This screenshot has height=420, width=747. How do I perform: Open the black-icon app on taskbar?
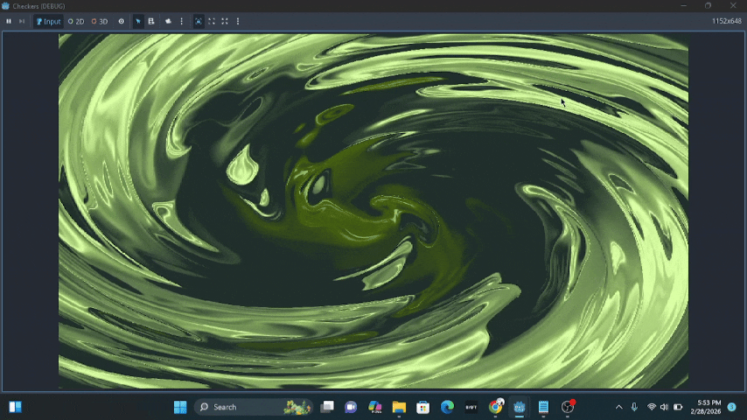[x=471, y=407]
